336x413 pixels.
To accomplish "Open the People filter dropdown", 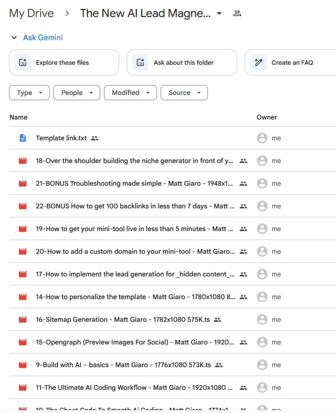I will (77, 93).
